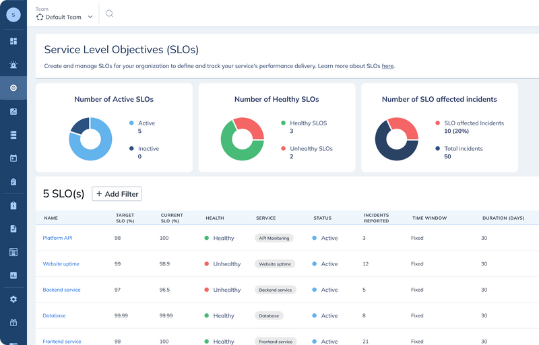Viewport: 539px width, 345px height.
Task: Open settings gear icon in sidebar
Action: (x=13, y=299)
